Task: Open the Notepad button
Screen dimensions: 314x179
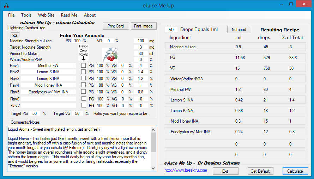Action: [x=239, y=30]
